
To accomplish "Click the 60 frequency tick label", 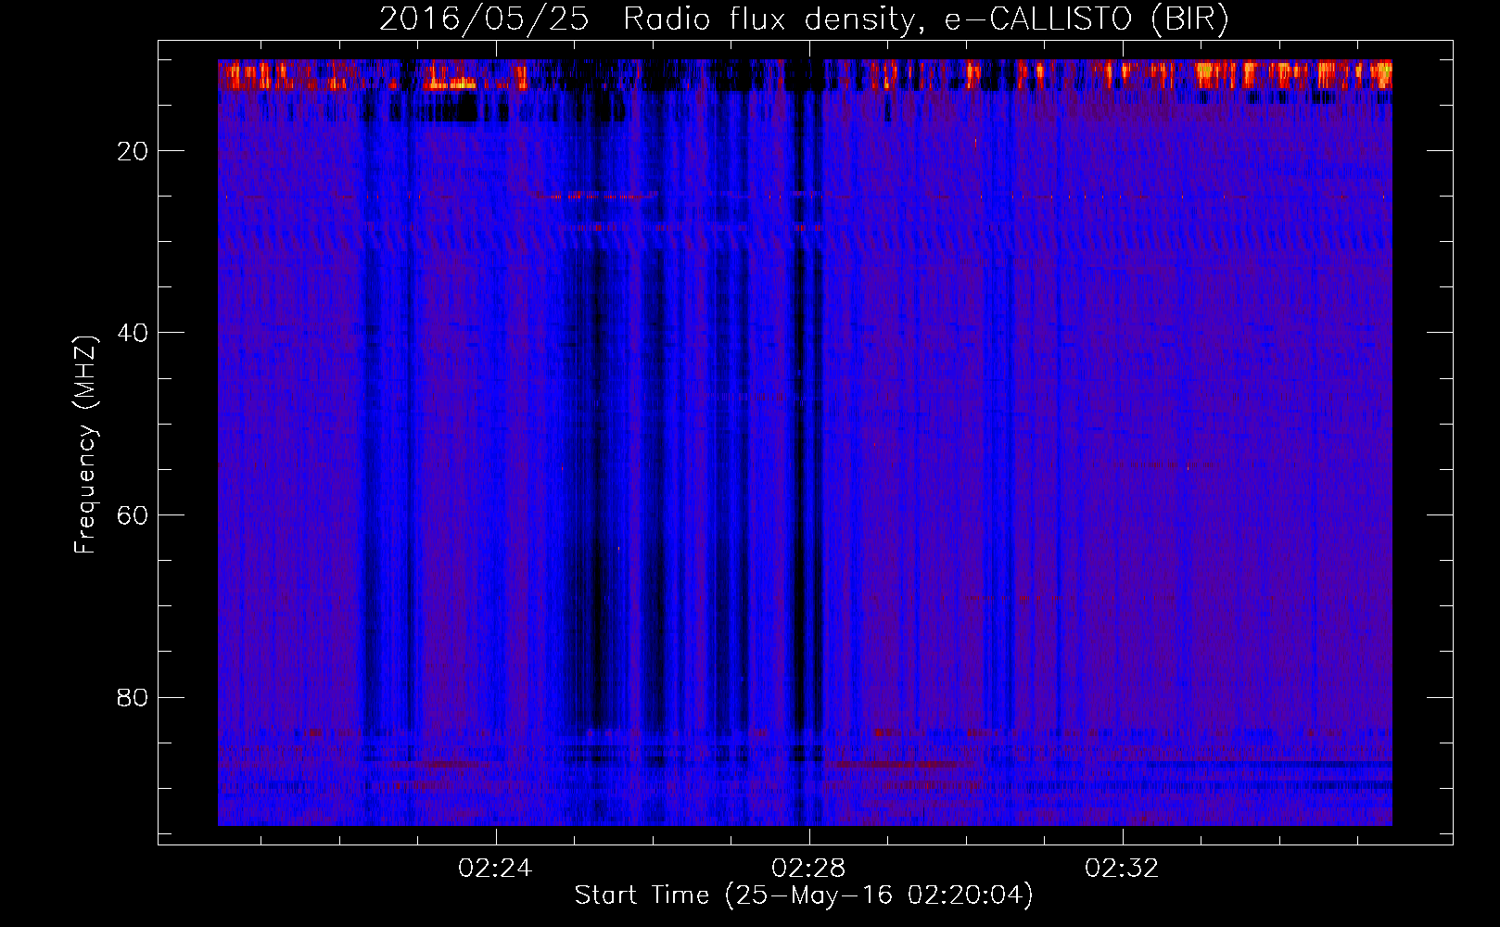I will 133,515.
